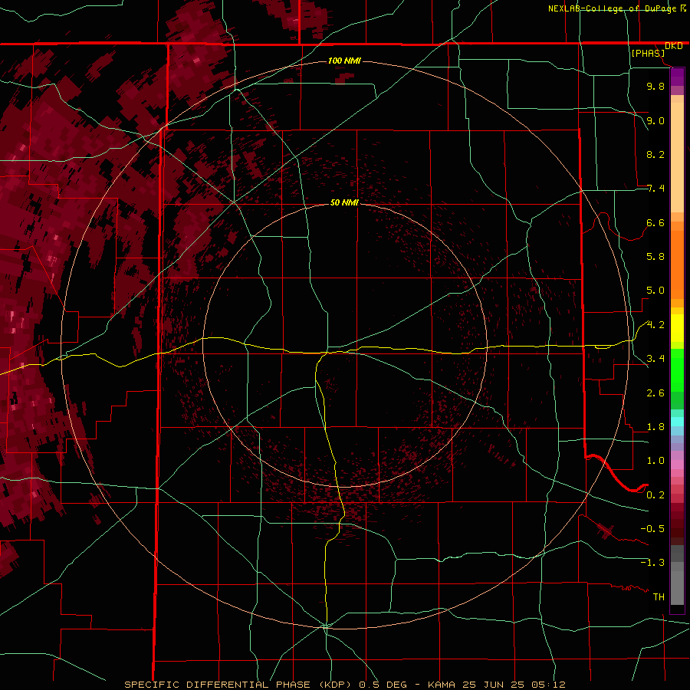Image resolution: width=690 pixels, height=690 pixels.
Task: Pick the cyan segment of the color bar
Action: coord(677,422)
